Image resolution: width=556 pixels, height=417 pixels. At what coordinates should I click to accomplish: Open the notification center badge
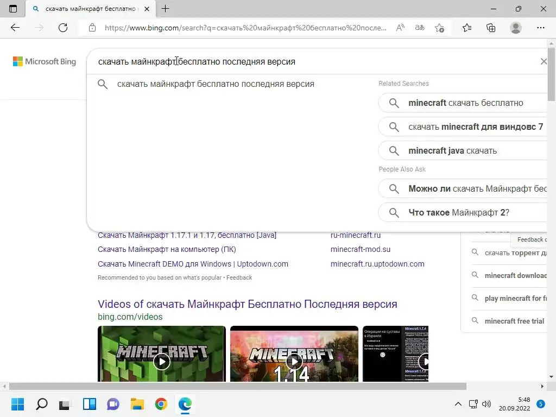pyautogui.click(x=541, y=404)
